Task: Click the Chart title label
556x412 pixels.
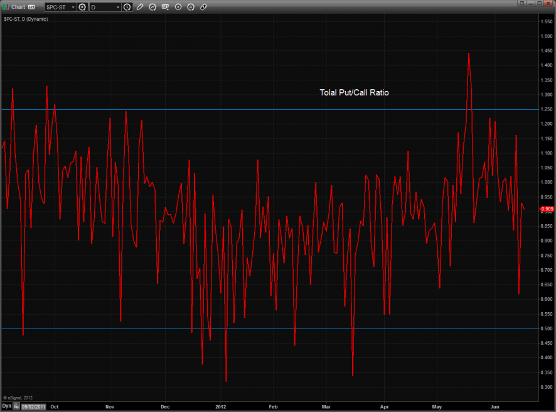Action: click(18, 7)
